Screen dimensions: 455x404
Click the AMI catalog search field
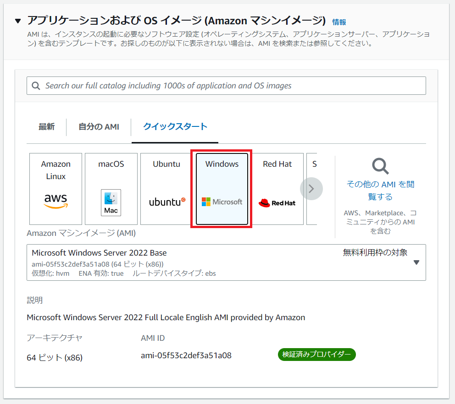tap(226, 86)
